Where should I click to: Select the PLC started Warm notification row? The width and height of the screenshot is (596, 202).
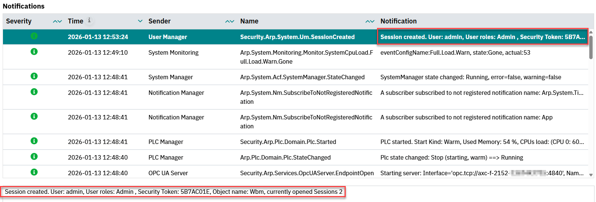click(482, 142)
